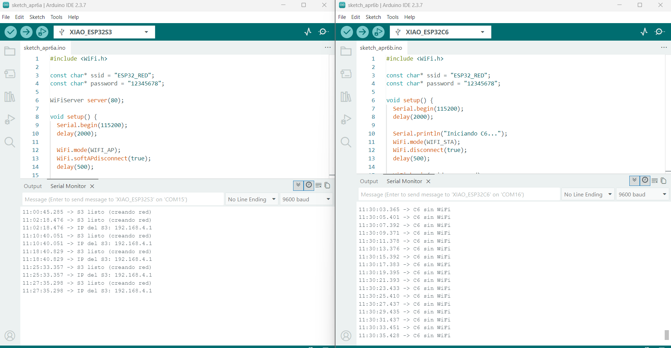
Task: Open 9600 baud dropdown for COM15
Action: [306, 199]
